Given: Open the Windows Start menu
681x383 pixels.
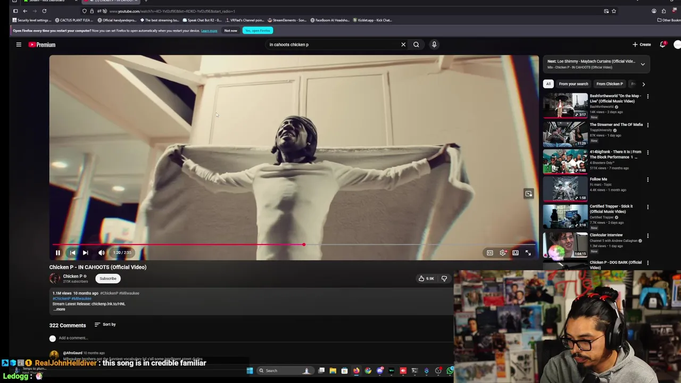Looking at the screenshot, I should pyautogui.click(x=250, y=371).
